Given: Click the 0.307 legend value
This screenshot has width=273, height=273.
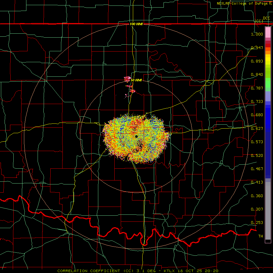Looking at the screenshot, I should [x=257, y=209].
